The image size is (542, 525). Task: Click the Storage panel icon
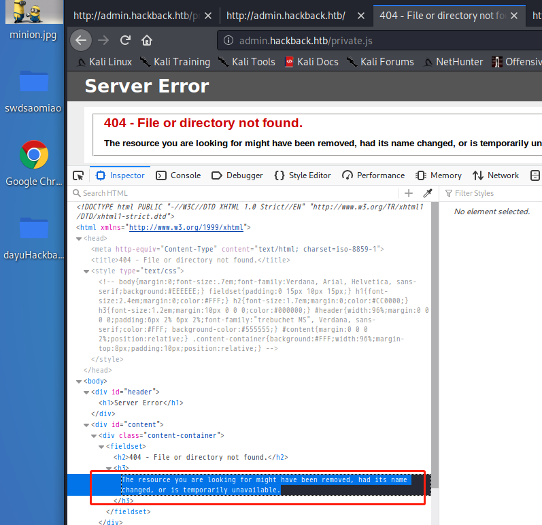point(535,175)
